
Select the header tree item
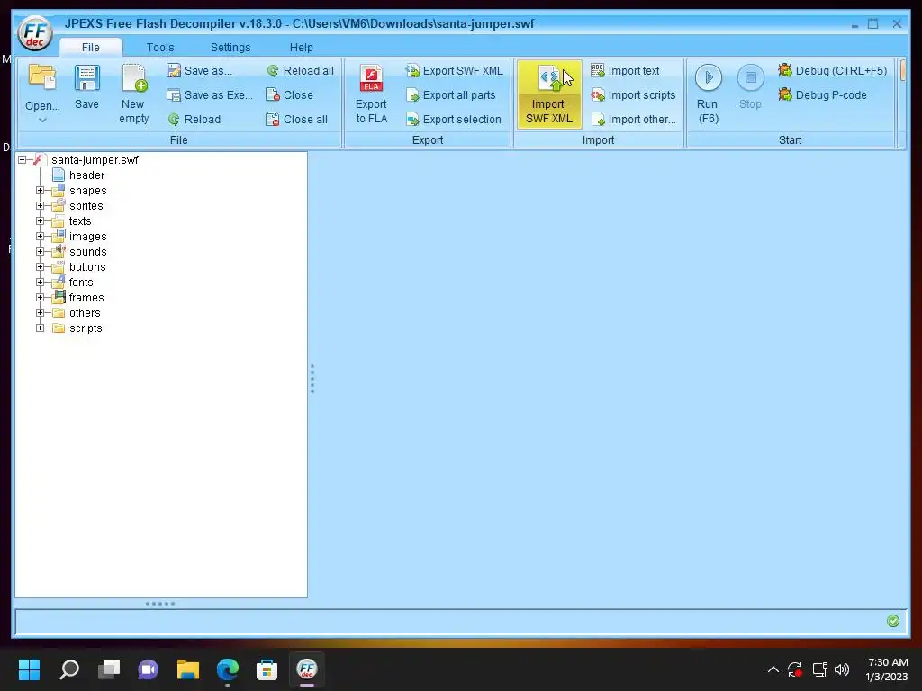(x=86, y=175)
